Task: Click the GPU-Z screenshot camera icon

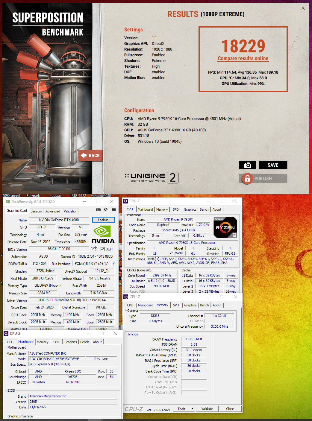Action: click(x=98, y=209)
